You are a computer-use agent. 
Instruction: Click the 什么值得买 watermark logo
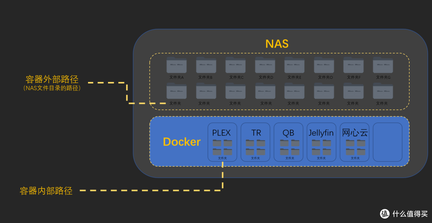[404, 214]
